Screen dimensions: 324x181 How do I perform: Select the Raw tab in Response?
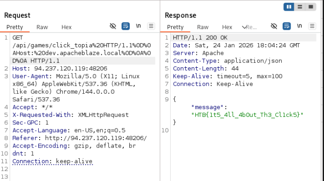[x=203, y=27]
